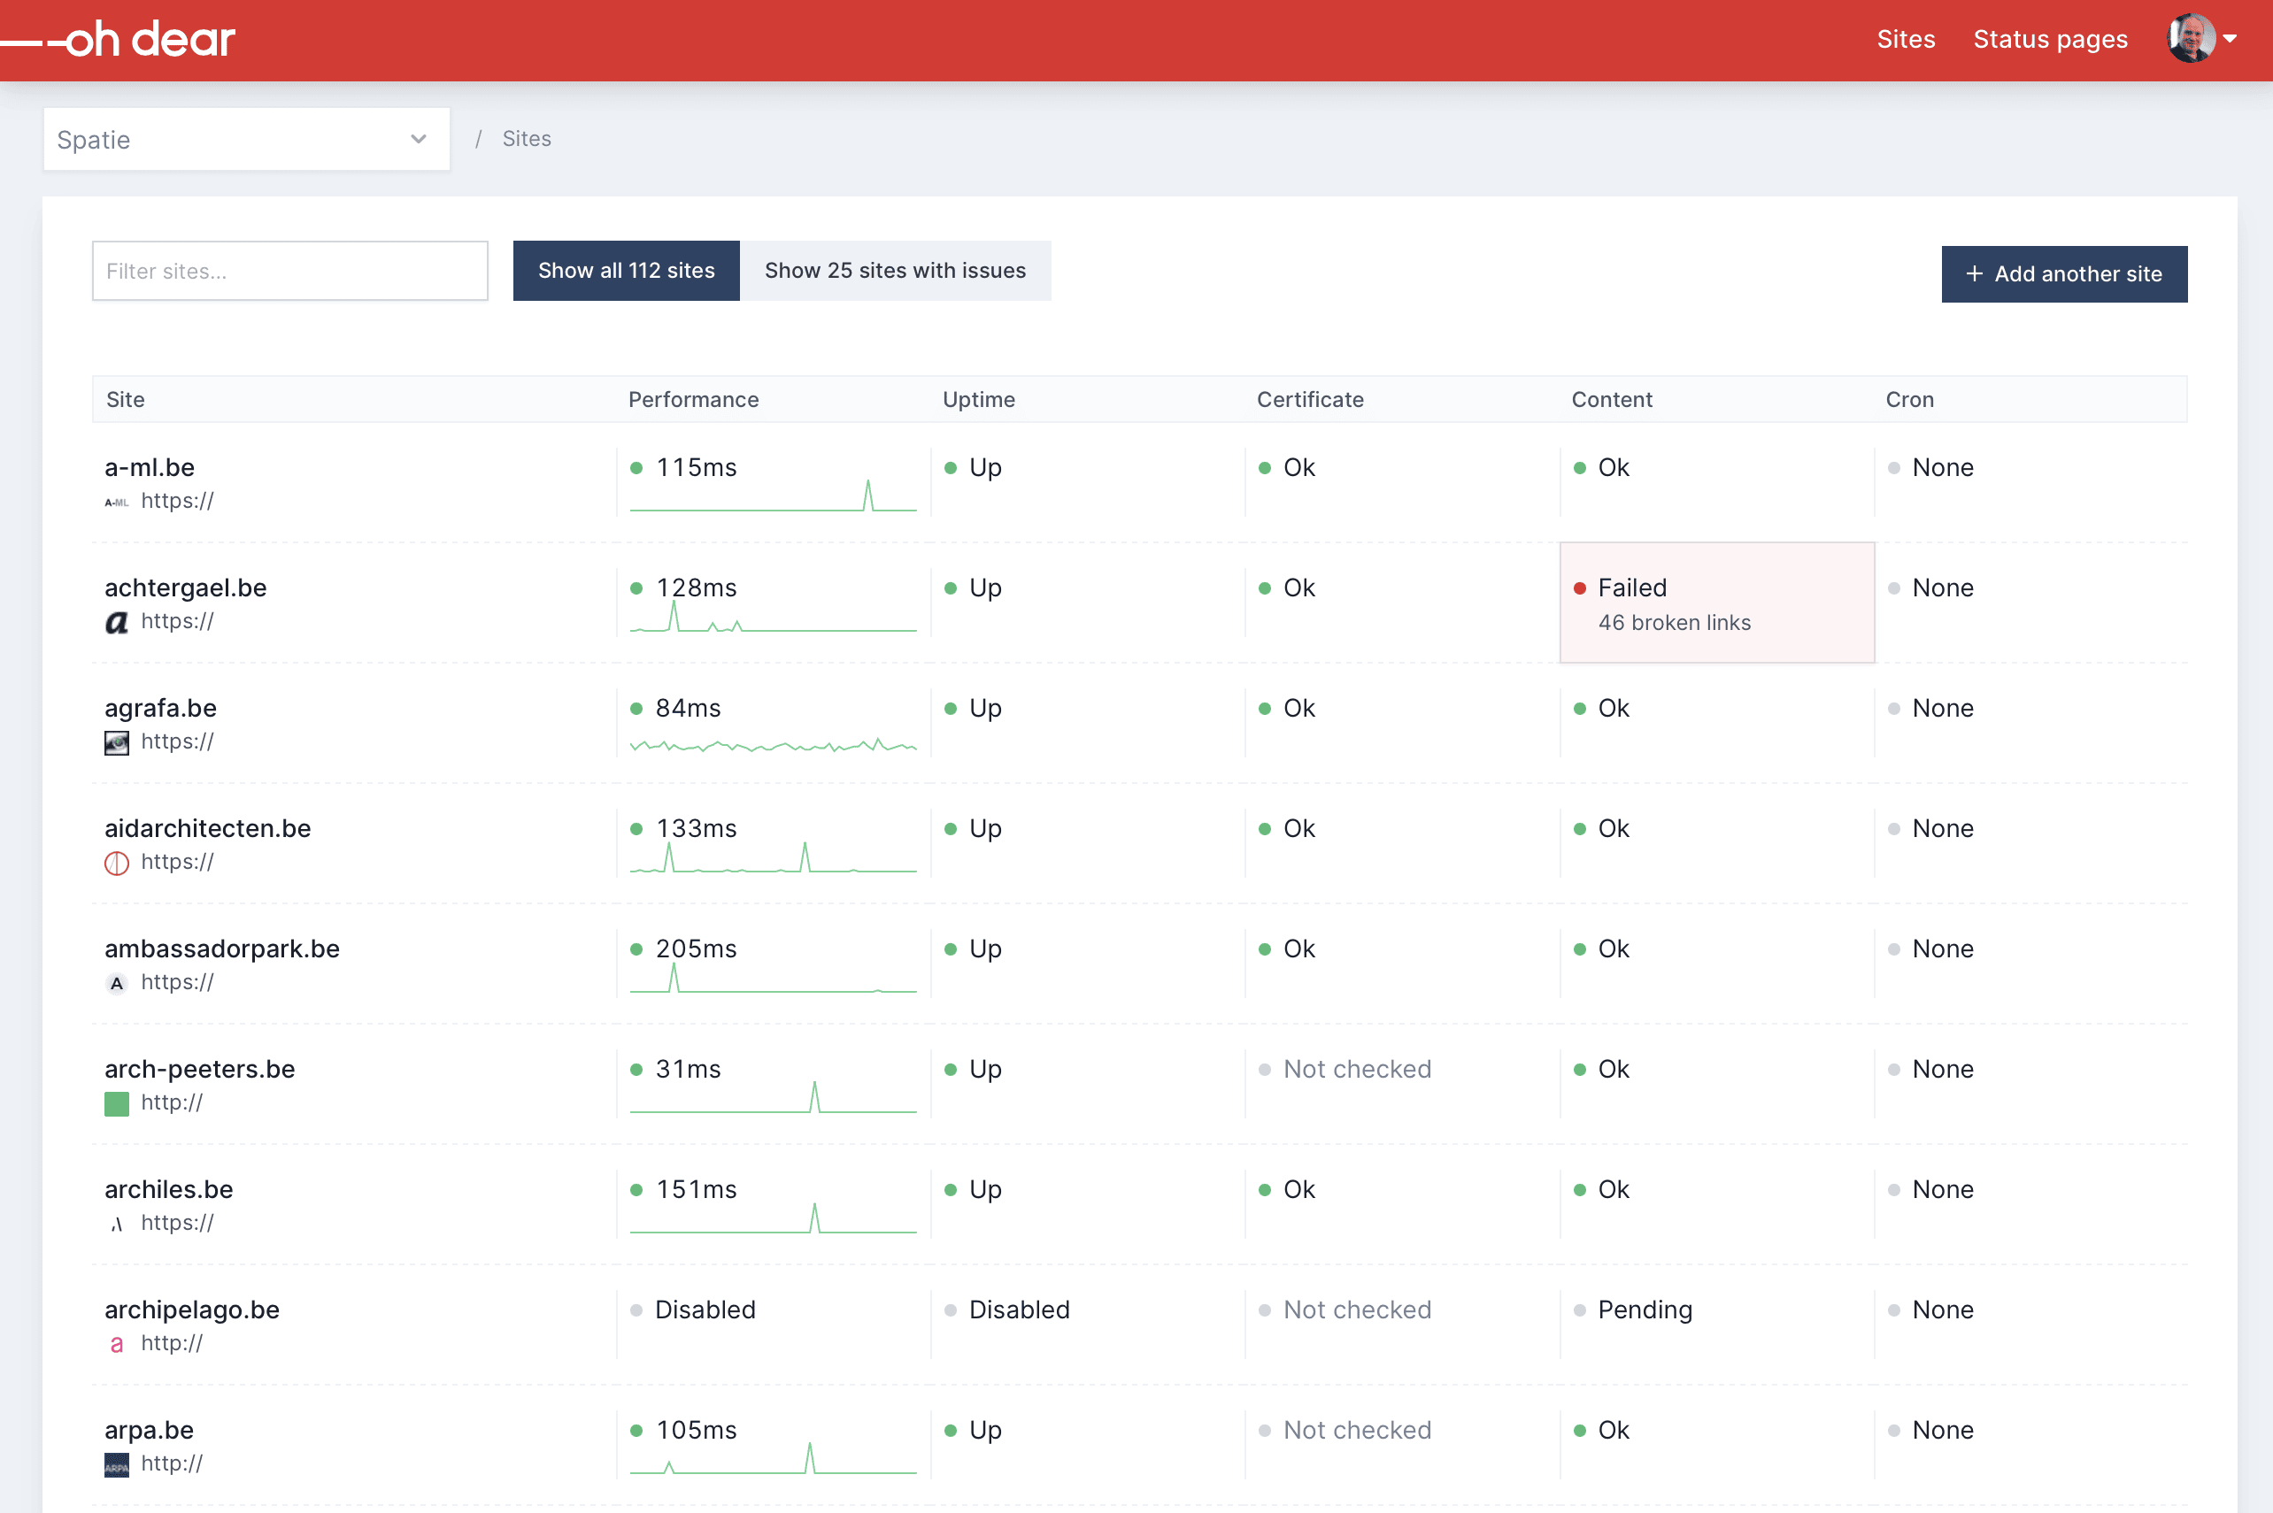Click the Performance column header
The width and height of the screenshot is (2273, 1513).
[693, 399]
